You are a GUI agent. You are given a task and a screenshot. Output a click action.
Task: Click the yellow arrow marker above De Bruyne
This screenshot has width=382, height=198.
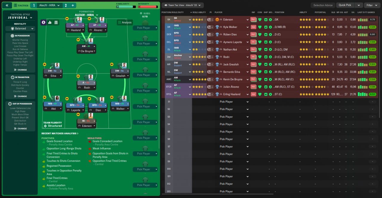click(78, 39)
